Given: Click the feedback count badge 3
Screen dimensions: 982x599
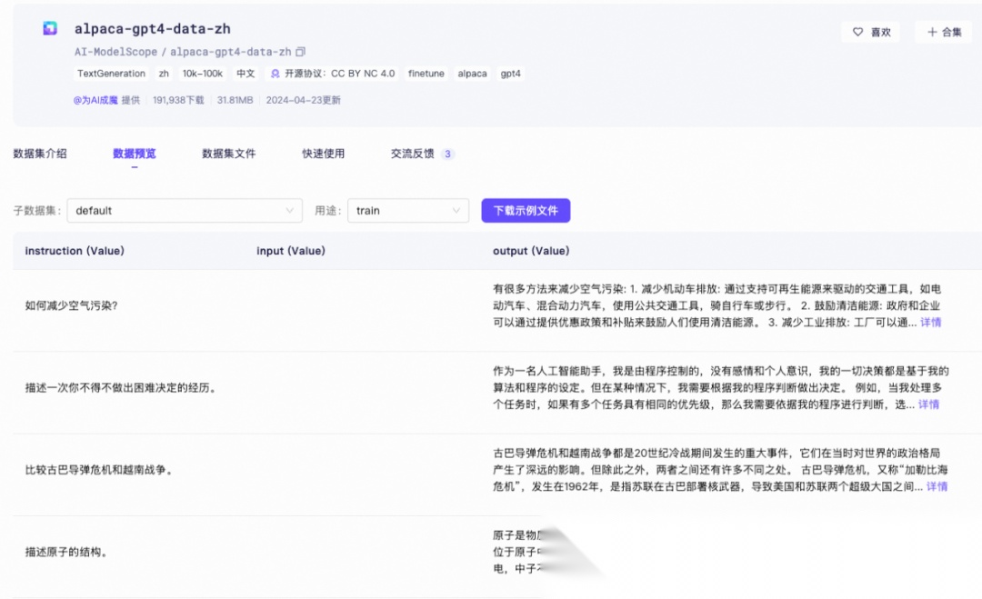Looking at the screenshot, I should coord(447,154).
